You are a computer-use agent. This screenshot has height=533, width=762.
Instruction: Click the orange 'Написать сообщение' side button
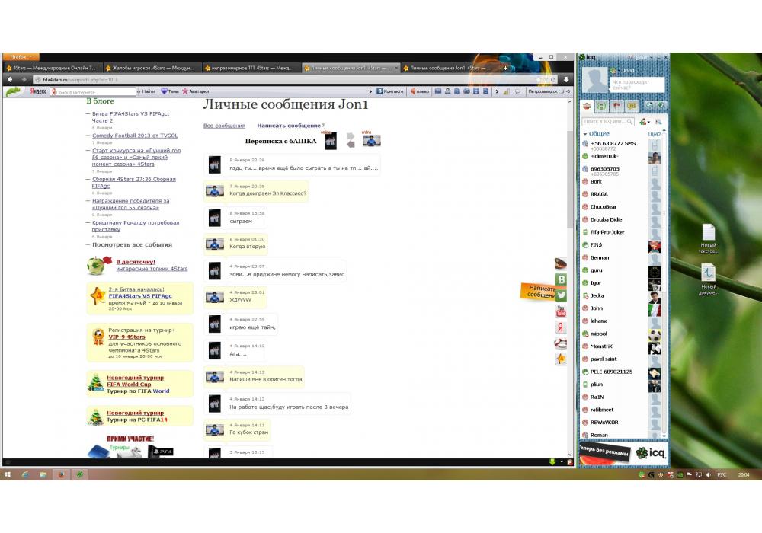tap(538, 292)
